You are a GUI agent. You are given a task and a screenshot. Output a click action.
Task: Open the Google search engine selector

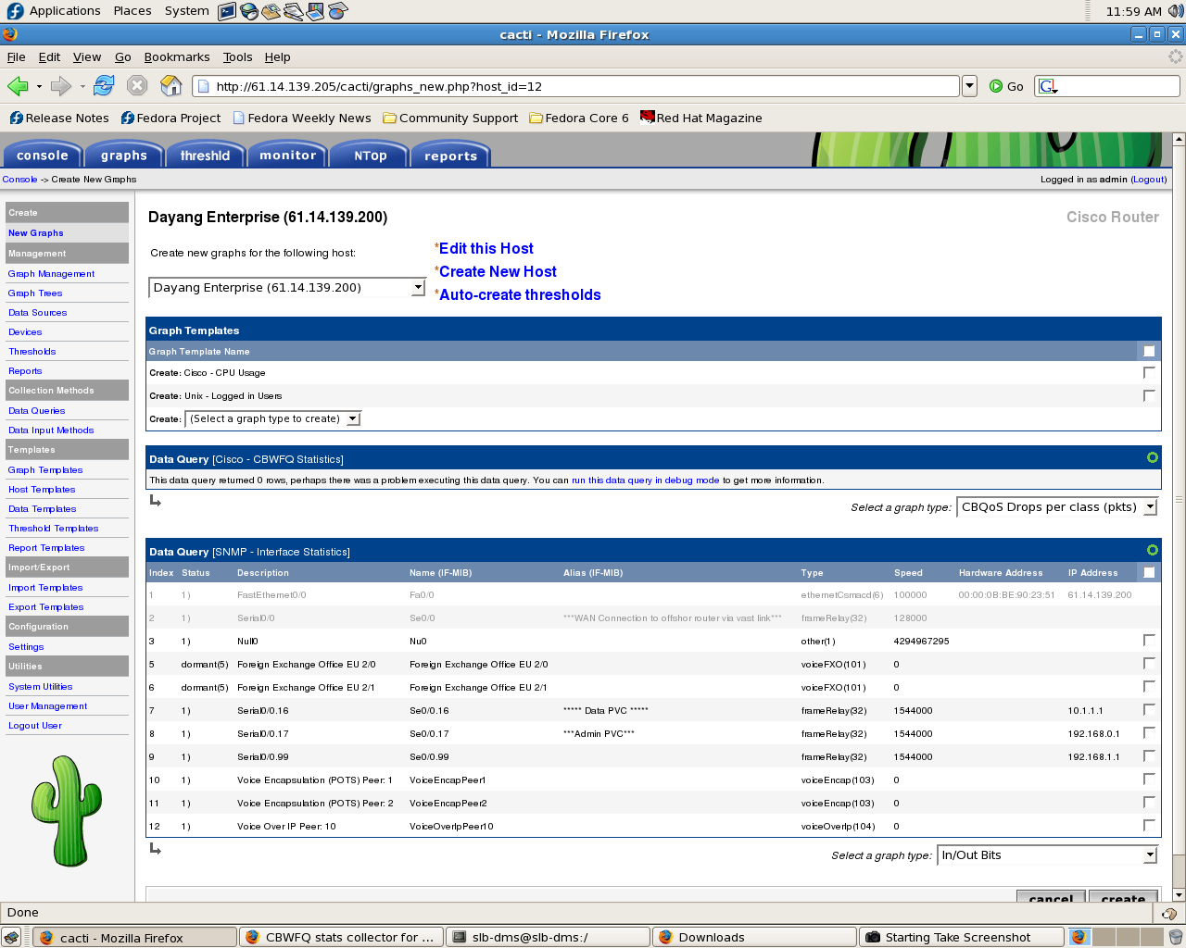[x=1048, y=86]
